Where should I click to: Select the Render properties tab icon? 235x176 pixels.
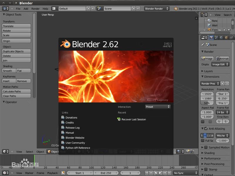(x=211, y=38)
